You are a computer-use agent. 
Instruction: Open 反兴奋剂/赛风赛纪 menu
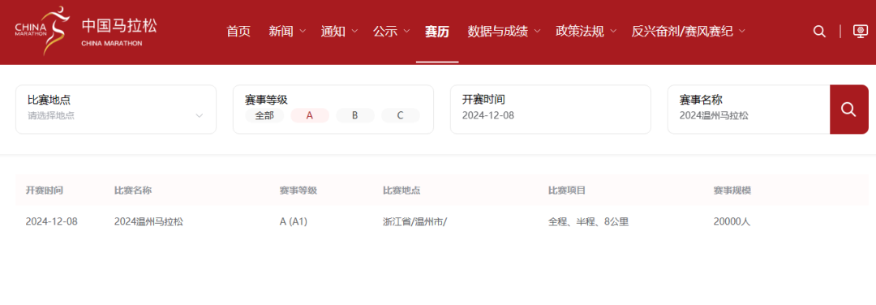tap(689, 32)
